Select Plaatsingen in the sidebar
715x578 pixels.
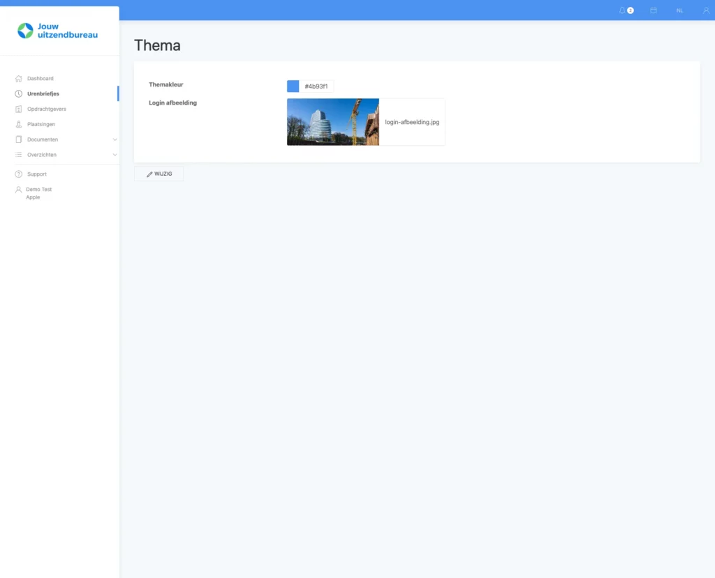point(41,124)
